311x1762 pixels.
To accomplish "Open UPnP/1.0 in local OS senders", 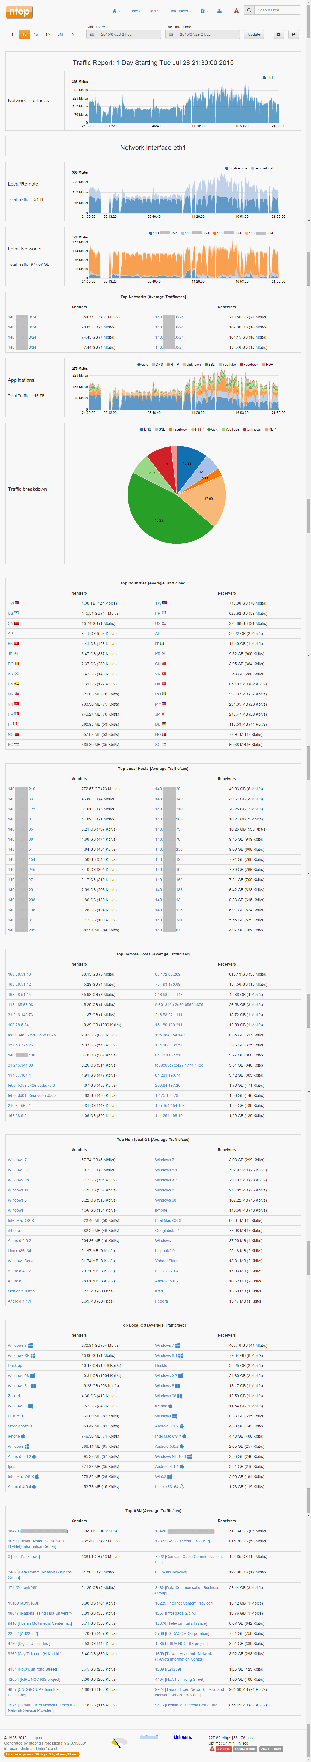I will tap(16, 1416).
